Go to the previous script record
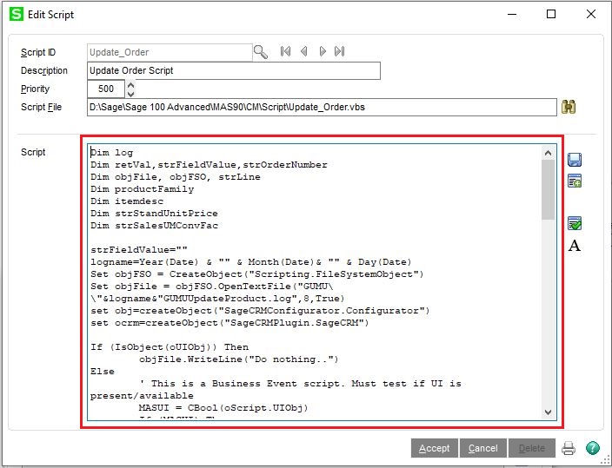This screenshot has height=468, width=612. pos(303,52)
